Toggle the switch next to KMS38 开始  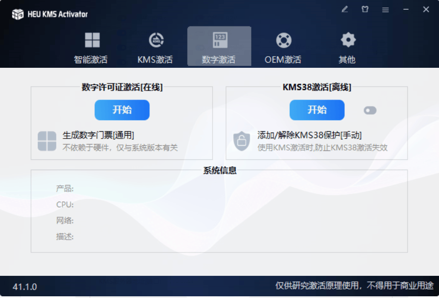click(x=370, y=110)
